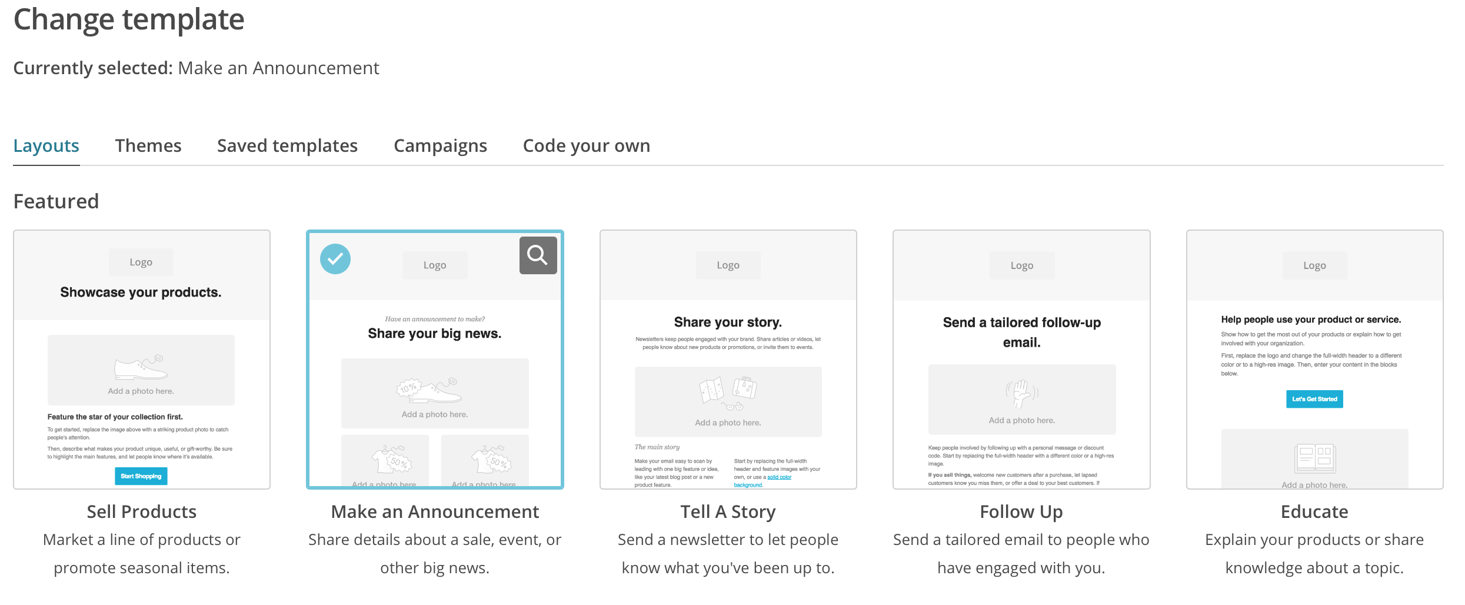The height and width of the screenshot is (605, 1465).
Task: Click the magnifier preview icon on selected template
Action: (538, 255)
